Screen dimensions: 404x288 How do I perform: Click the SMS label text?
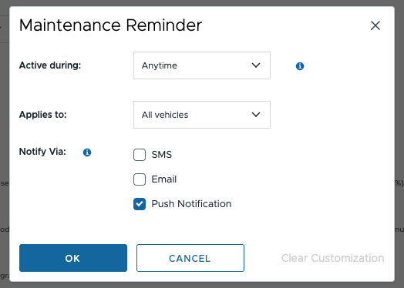[162, 155]
